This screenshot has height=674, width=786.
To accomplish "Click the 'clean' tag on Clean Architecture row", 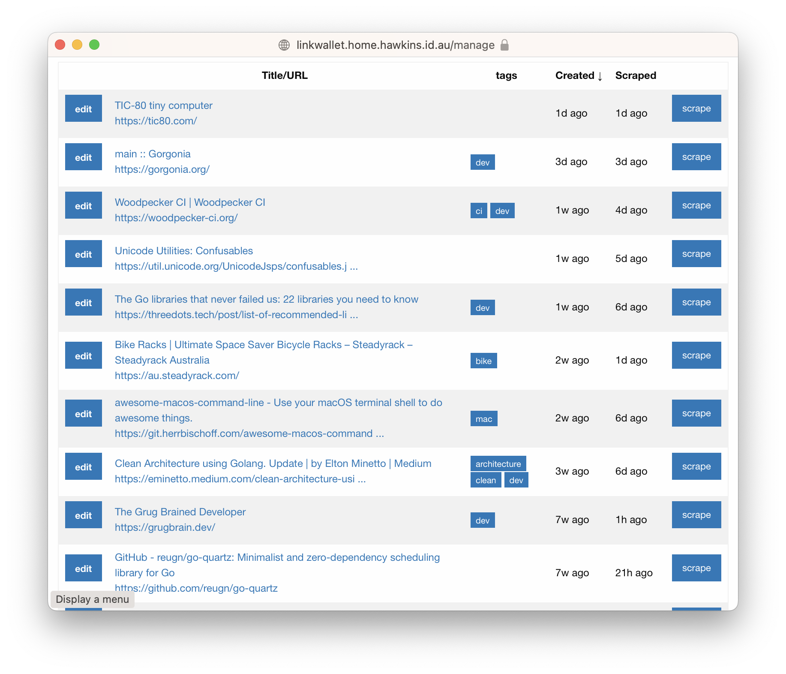I will pyautogui.click(x=485, y=480).
